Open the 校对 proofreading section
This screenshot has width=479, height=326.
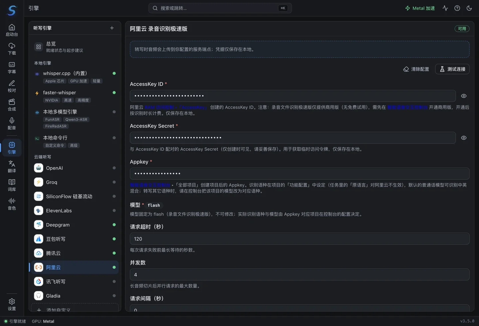pyautogui.click(x=12, y=86)
